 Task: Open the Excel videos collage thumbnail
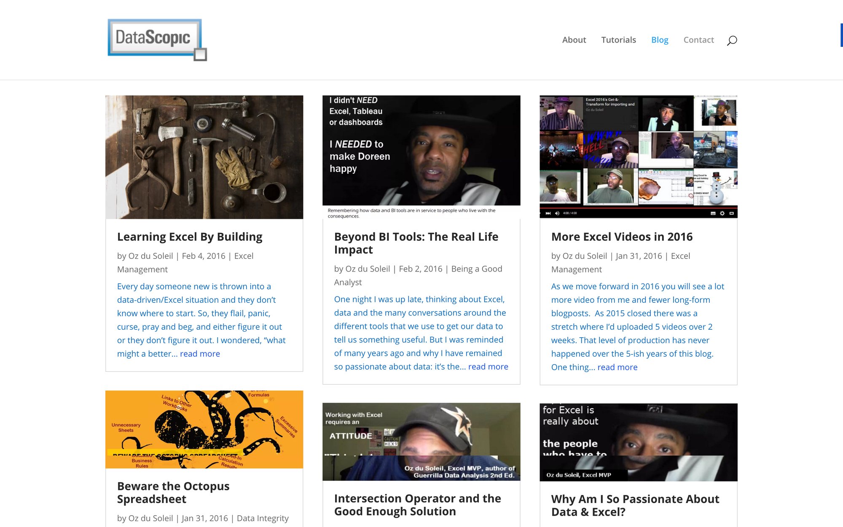coord(638,157)
